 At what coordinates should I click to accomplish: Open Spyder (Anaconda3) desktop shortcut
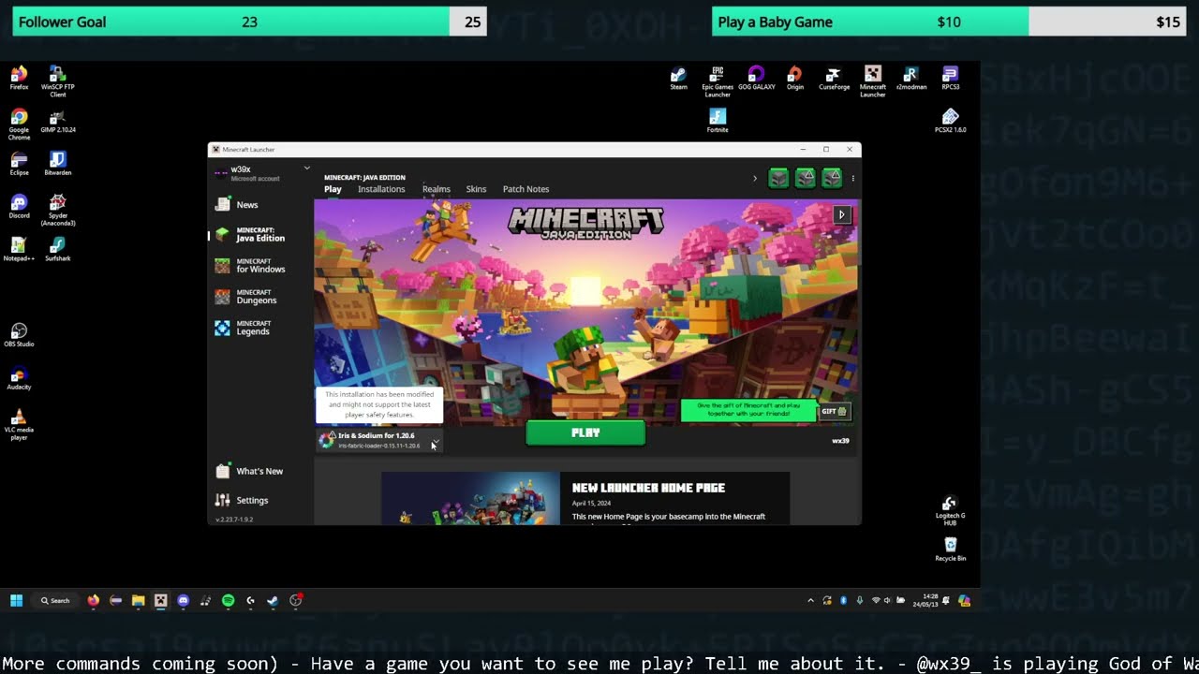point(57,210)
